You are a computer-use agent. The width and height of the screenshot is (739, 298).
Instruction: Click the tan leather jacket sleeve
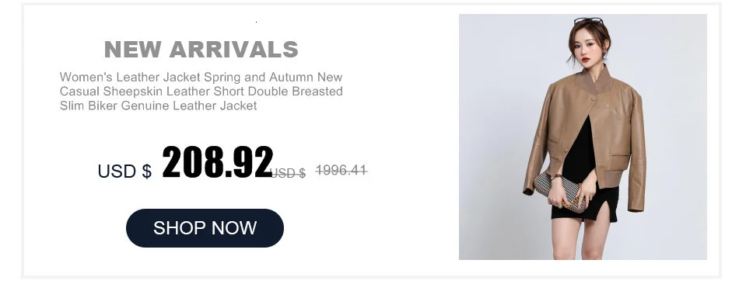click(636, 155)
